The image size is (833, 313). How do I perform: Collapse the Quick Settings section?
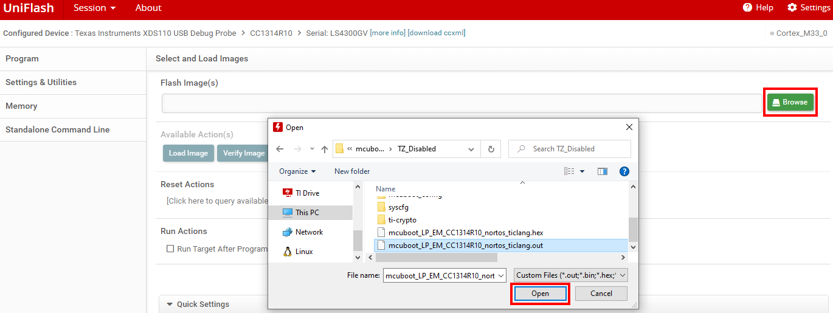(170, 304)
